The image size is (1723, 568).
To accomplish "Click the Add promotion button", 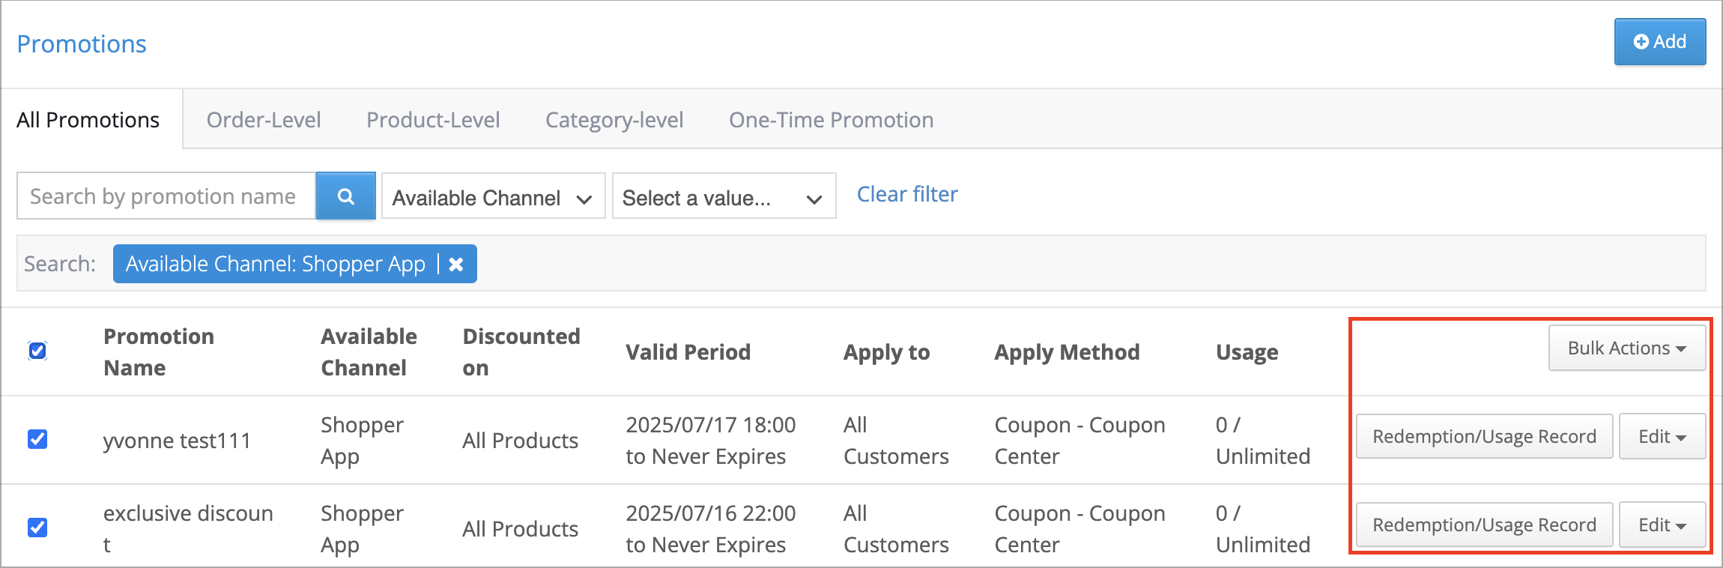I will [1659, 42].
